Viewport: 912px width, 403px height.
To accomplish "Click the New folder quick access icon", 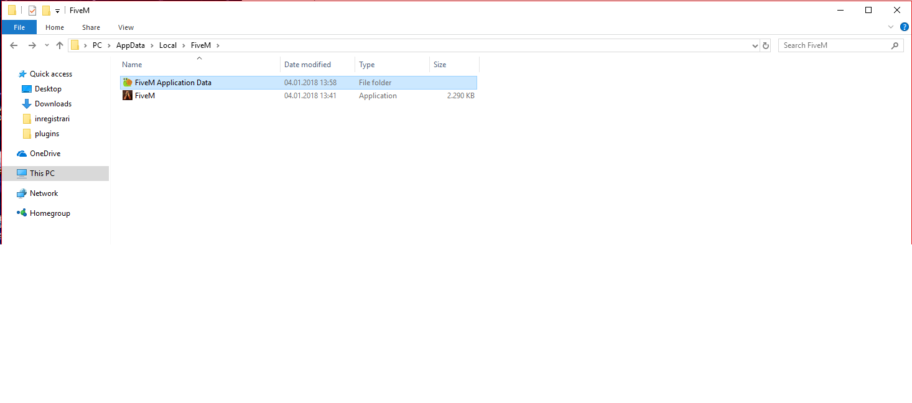I will click(x=46, y=10).
